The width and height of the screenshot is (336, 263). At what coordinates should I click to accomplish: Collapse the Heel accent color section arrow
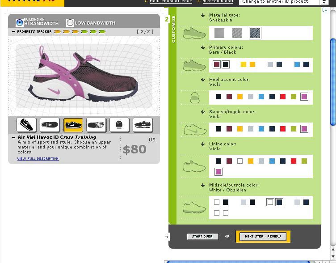pyautogui.click(x=203, y=80)
